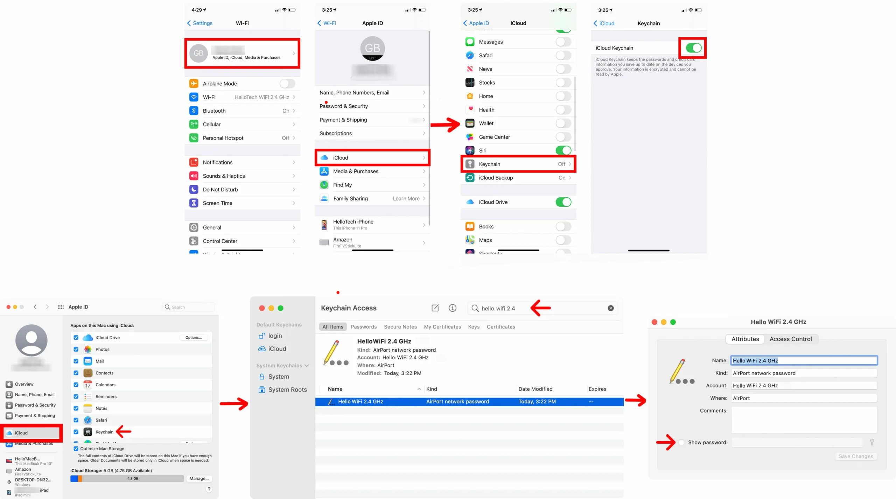Clear the Keychain Access search field
Viewport: 896px width, 499px height.
pyautogui.click(x=611, y=308)
